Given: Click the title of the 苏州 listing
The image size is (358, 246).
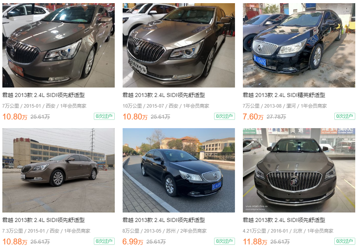Looking at the screenshot, I should 164,220.
